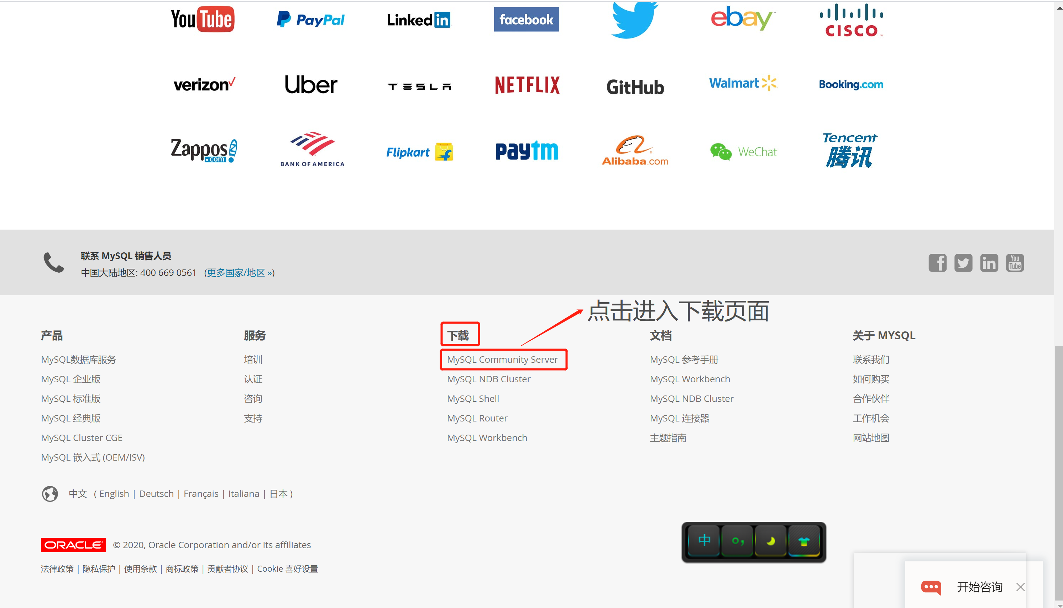The width and height of the screenshot is (1063, 608).
Task: Toggle the punctuation mode key on IME bar
Action: coord(737,541)
